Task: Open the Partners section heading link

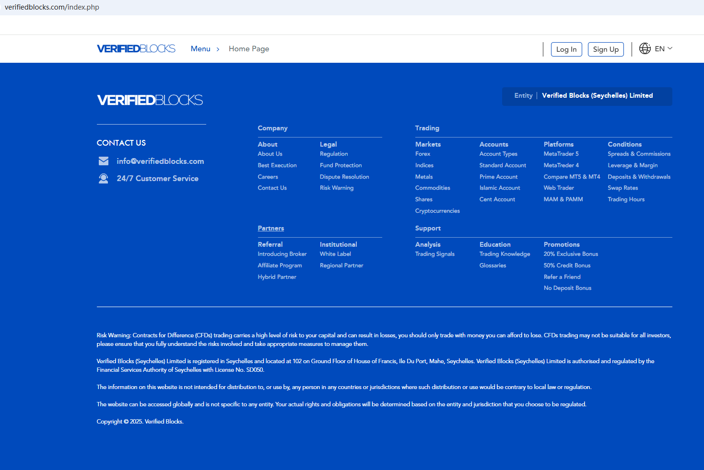Action: pyautogui.click(x=271, y=229)
